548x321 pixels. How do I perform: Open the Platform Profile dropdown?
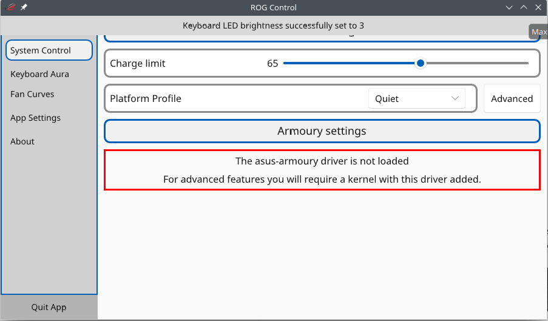tap(416, 98)
